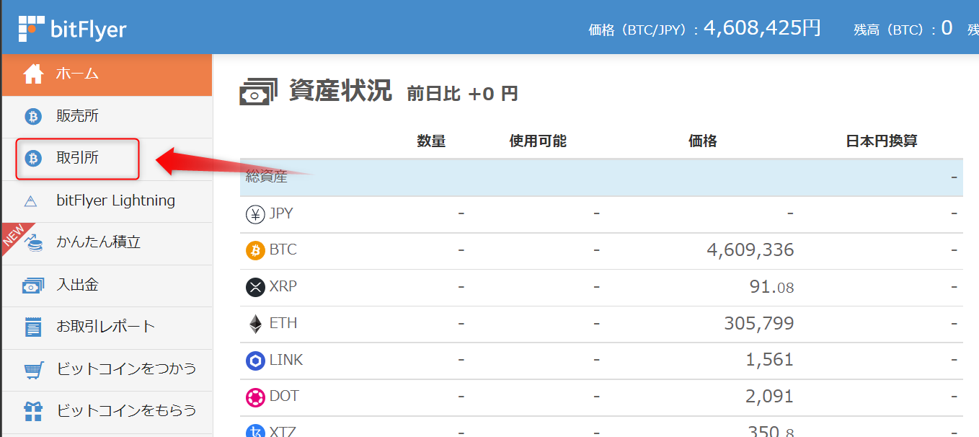The image size is (979, 437).
Task: Click the bitFlyer Lightning triangle icon
Action: [x=30, y=201]
